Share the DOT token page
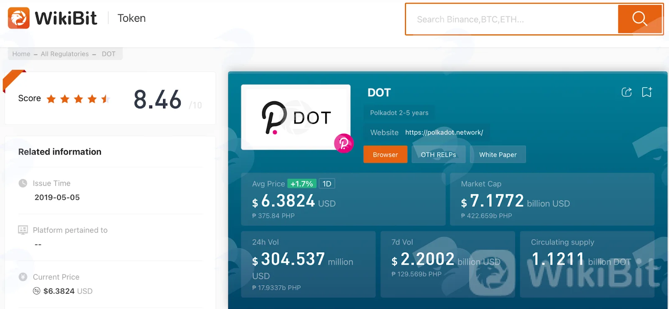Image resolution: width=669 pixels, height=309 pixels. click(626, 92)
